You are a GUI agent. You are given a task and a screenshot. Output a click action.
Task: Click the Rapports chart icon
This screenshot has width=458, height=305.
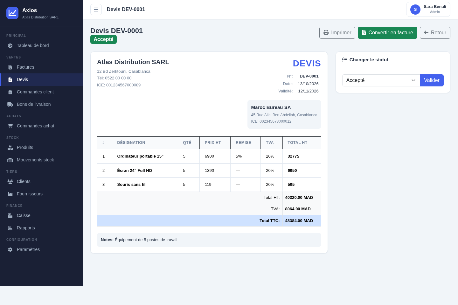coord(10,228)
